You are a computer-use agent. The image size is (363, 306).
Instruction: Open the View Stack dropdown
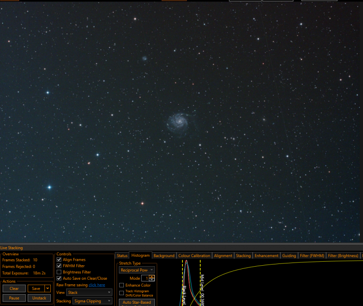89,292
